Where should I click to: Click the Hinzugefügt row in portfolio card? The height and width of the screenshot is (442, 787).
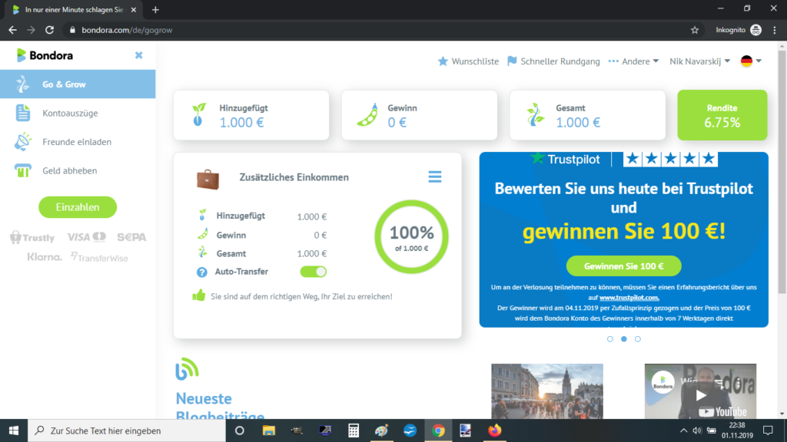click(262, 216)
